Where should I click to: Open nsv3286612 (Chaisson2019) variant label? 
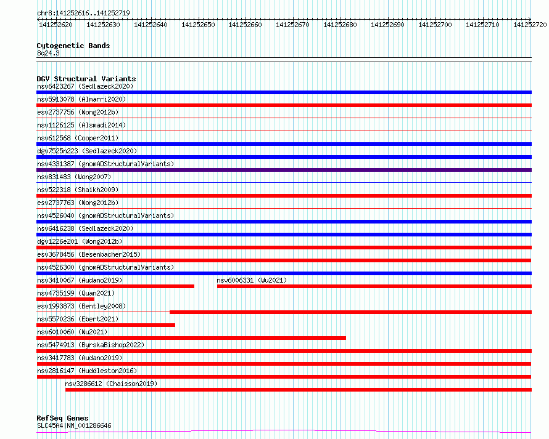click(x=111, y=384)
